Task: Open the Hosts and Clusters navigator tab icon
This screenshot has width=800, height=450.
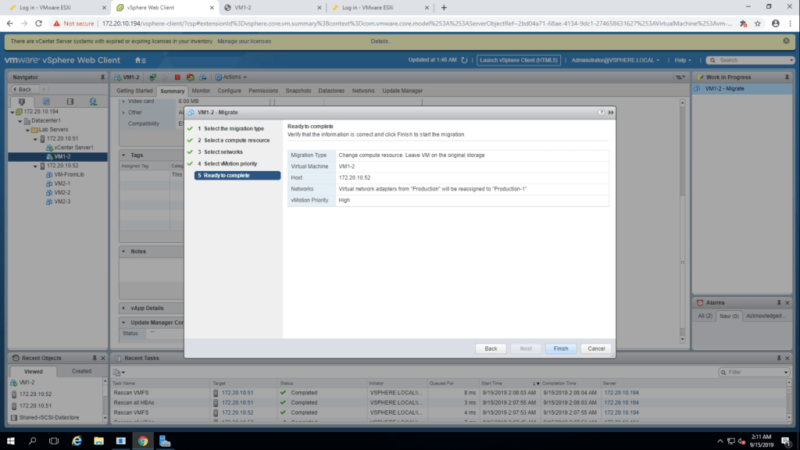Action: (x=22, y=102)
